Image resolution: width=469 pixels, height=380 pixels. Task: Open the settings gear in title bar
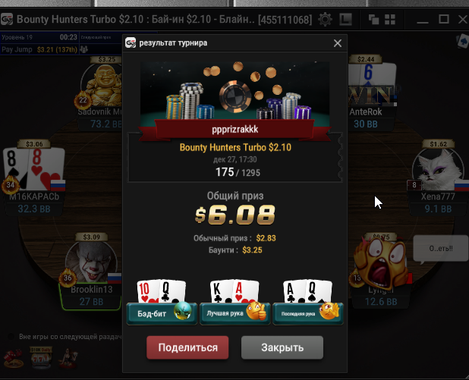(325, 20)
